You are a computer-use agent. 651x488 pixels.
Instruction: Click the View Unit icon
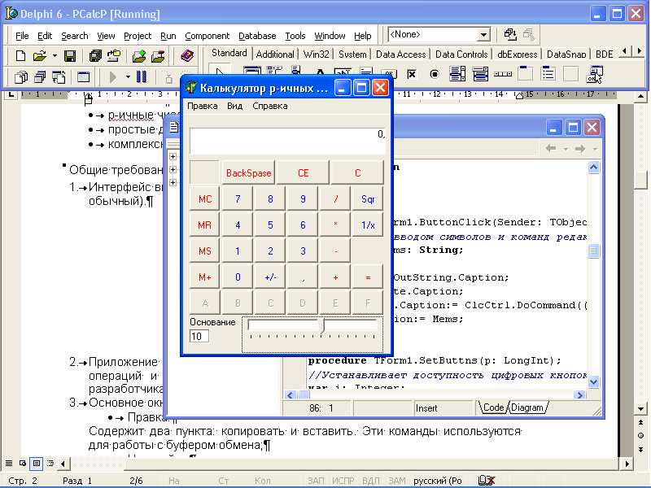pos(20,77)
